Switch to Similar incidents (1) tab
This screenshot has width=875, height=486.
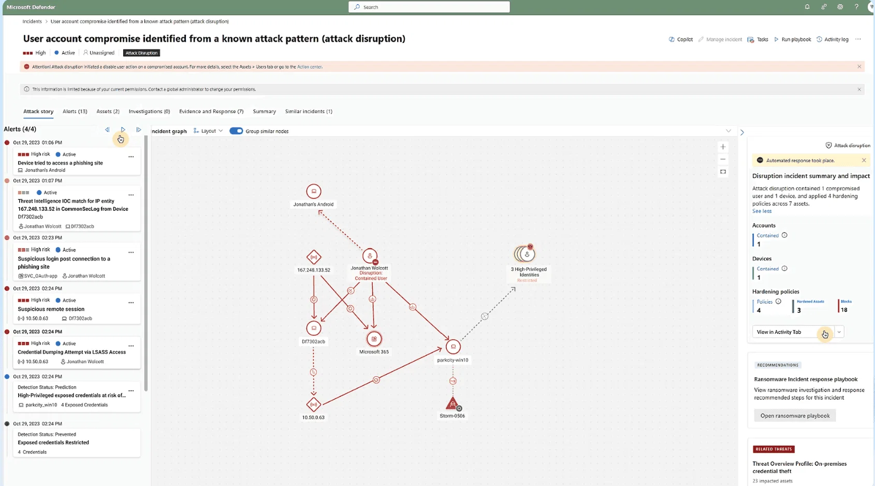pyautogui.click(x=309, y=111)
